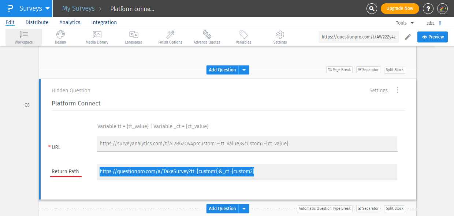The image size is (454, 216).
Task: Open the Media Library
Action: tap(97, 37)
